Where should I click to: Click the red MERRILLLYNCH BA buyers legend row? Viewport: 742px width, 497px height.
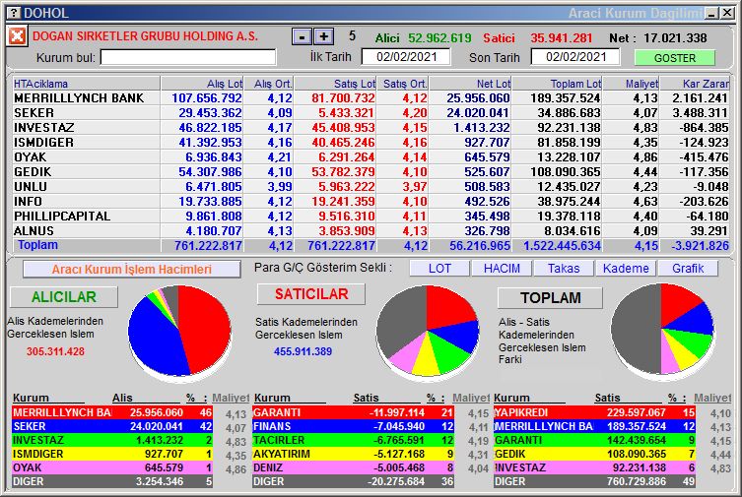click(x=112, y=412)
